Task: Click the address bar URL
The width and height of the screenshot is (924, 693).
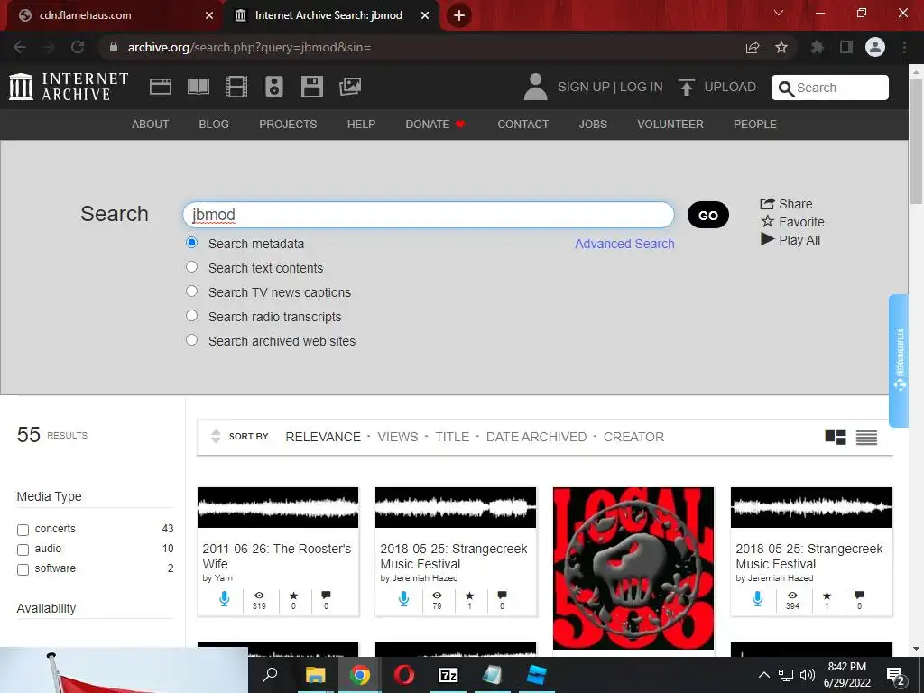Action: (249, 47)
